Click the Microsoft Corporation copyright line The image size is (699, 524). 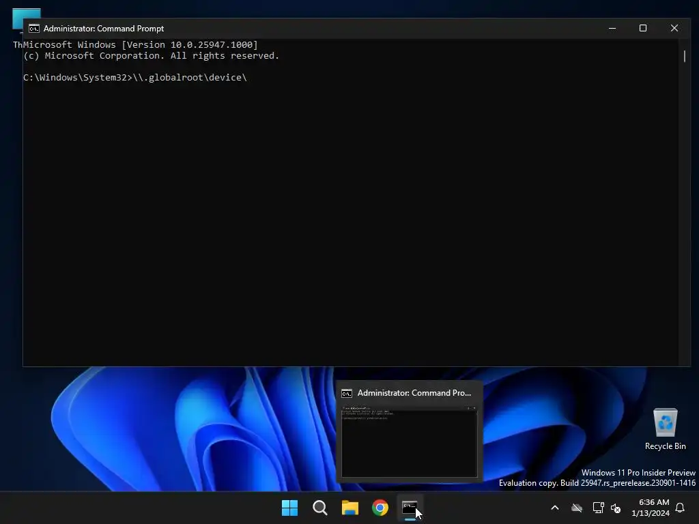(x=151, y=56)
